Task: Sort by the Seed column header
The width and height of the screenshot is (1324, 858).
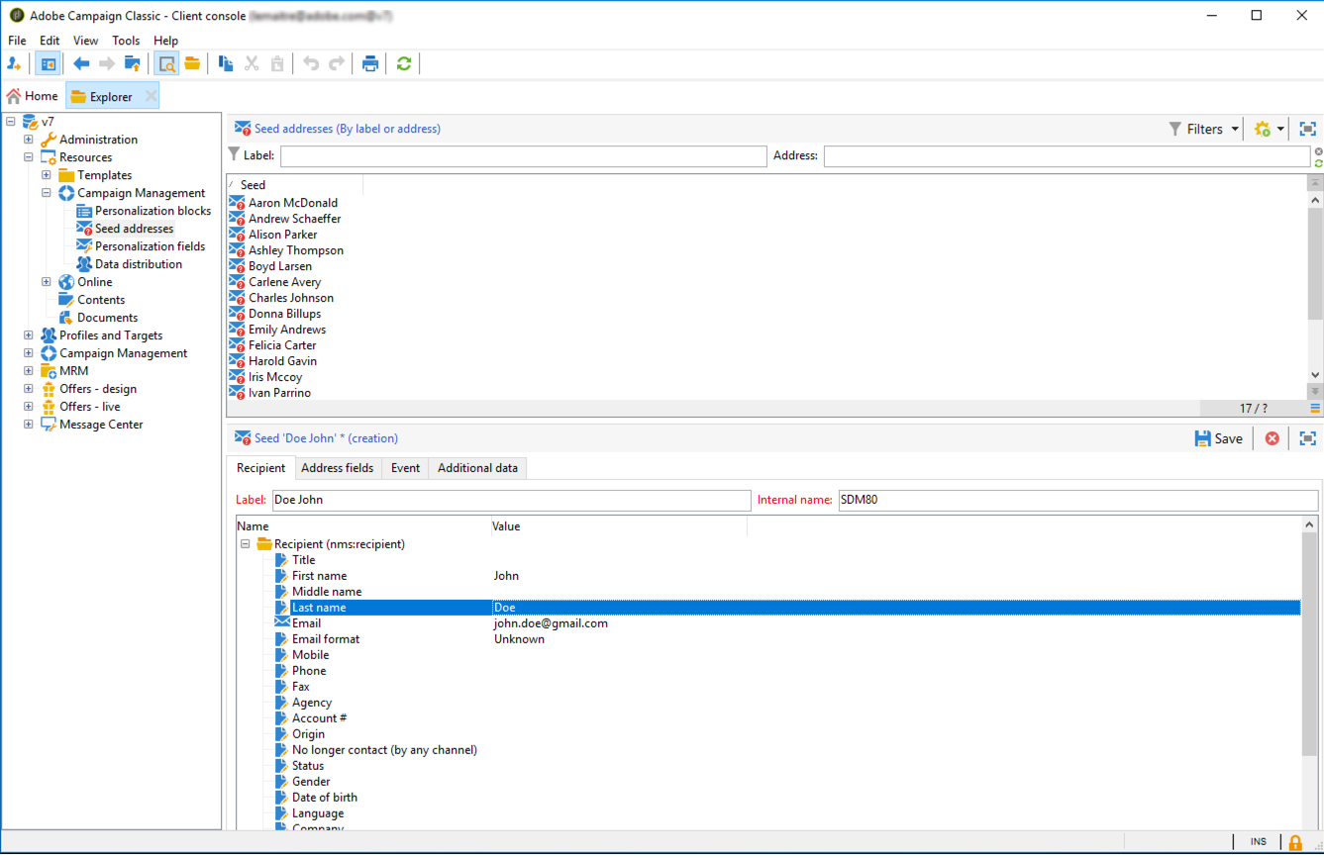Action: point(295,185)
